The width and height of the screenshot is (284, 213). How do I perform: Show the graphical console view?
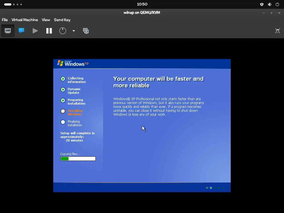click(x=7, y=31)
